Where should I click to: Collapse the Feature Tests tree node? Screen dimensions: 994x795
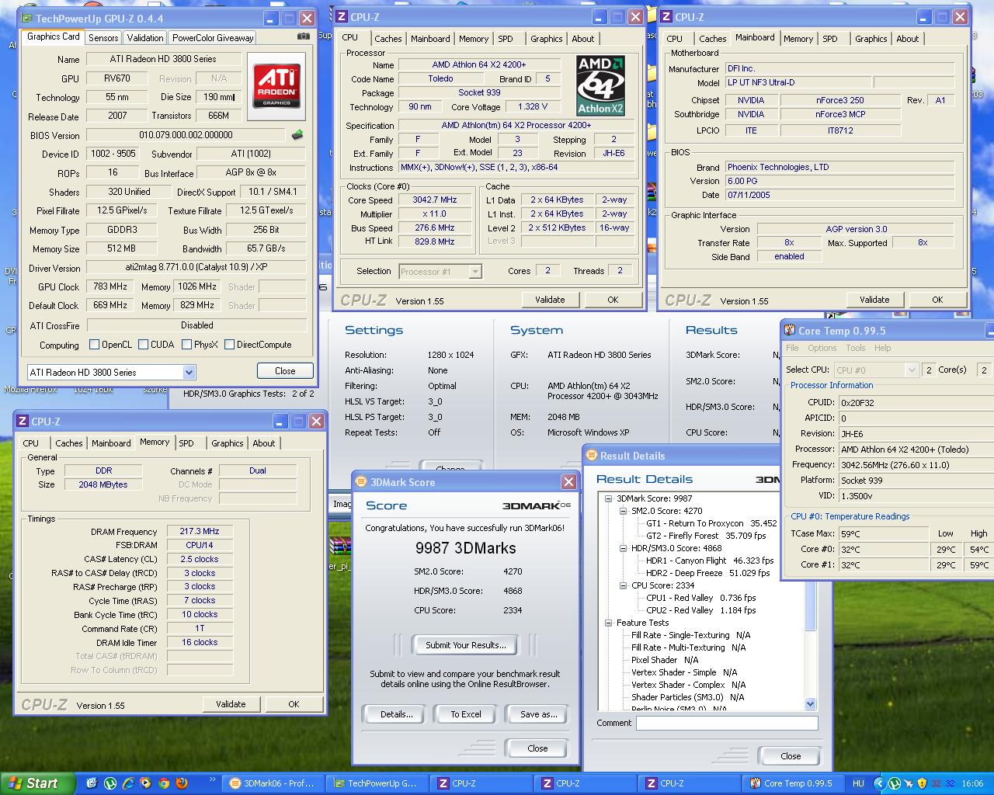608,623
